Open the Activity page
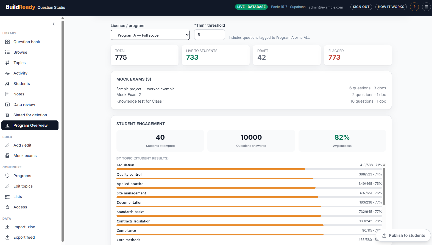432x245 pixels. (30, 73)
